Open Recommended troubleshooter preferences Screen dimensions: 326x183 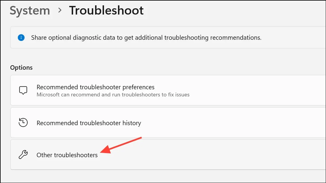click(168, 90)
